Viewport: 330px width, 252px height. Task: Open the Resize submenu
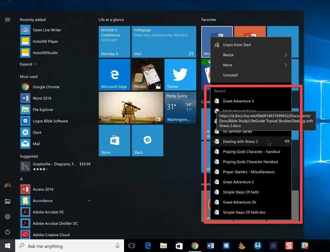(x=251, y=55)
